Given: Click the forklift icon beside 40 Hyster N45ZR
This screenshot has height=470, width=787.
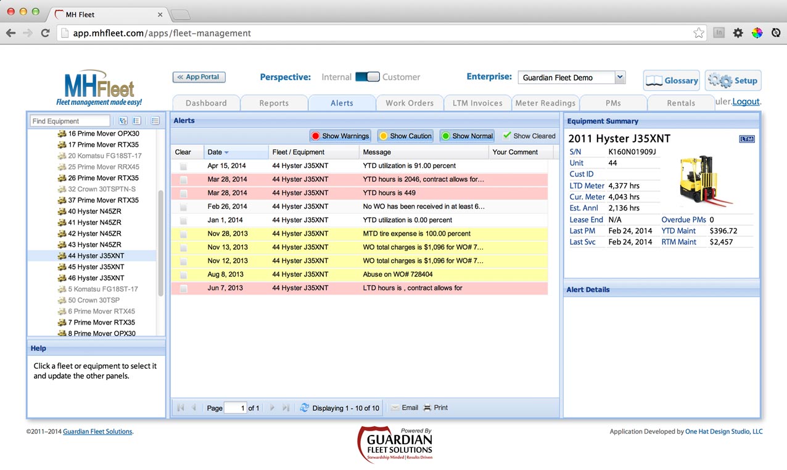Looking at the screenshot, I should click(62, 212).
